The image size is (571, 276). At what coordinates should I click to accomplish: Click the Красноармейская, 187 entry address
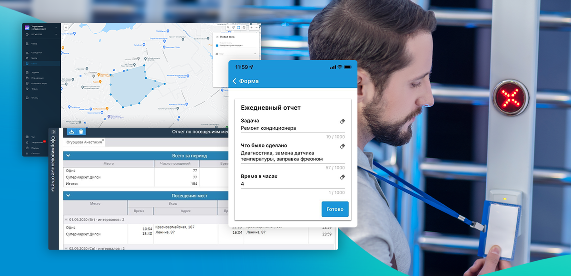176,227
